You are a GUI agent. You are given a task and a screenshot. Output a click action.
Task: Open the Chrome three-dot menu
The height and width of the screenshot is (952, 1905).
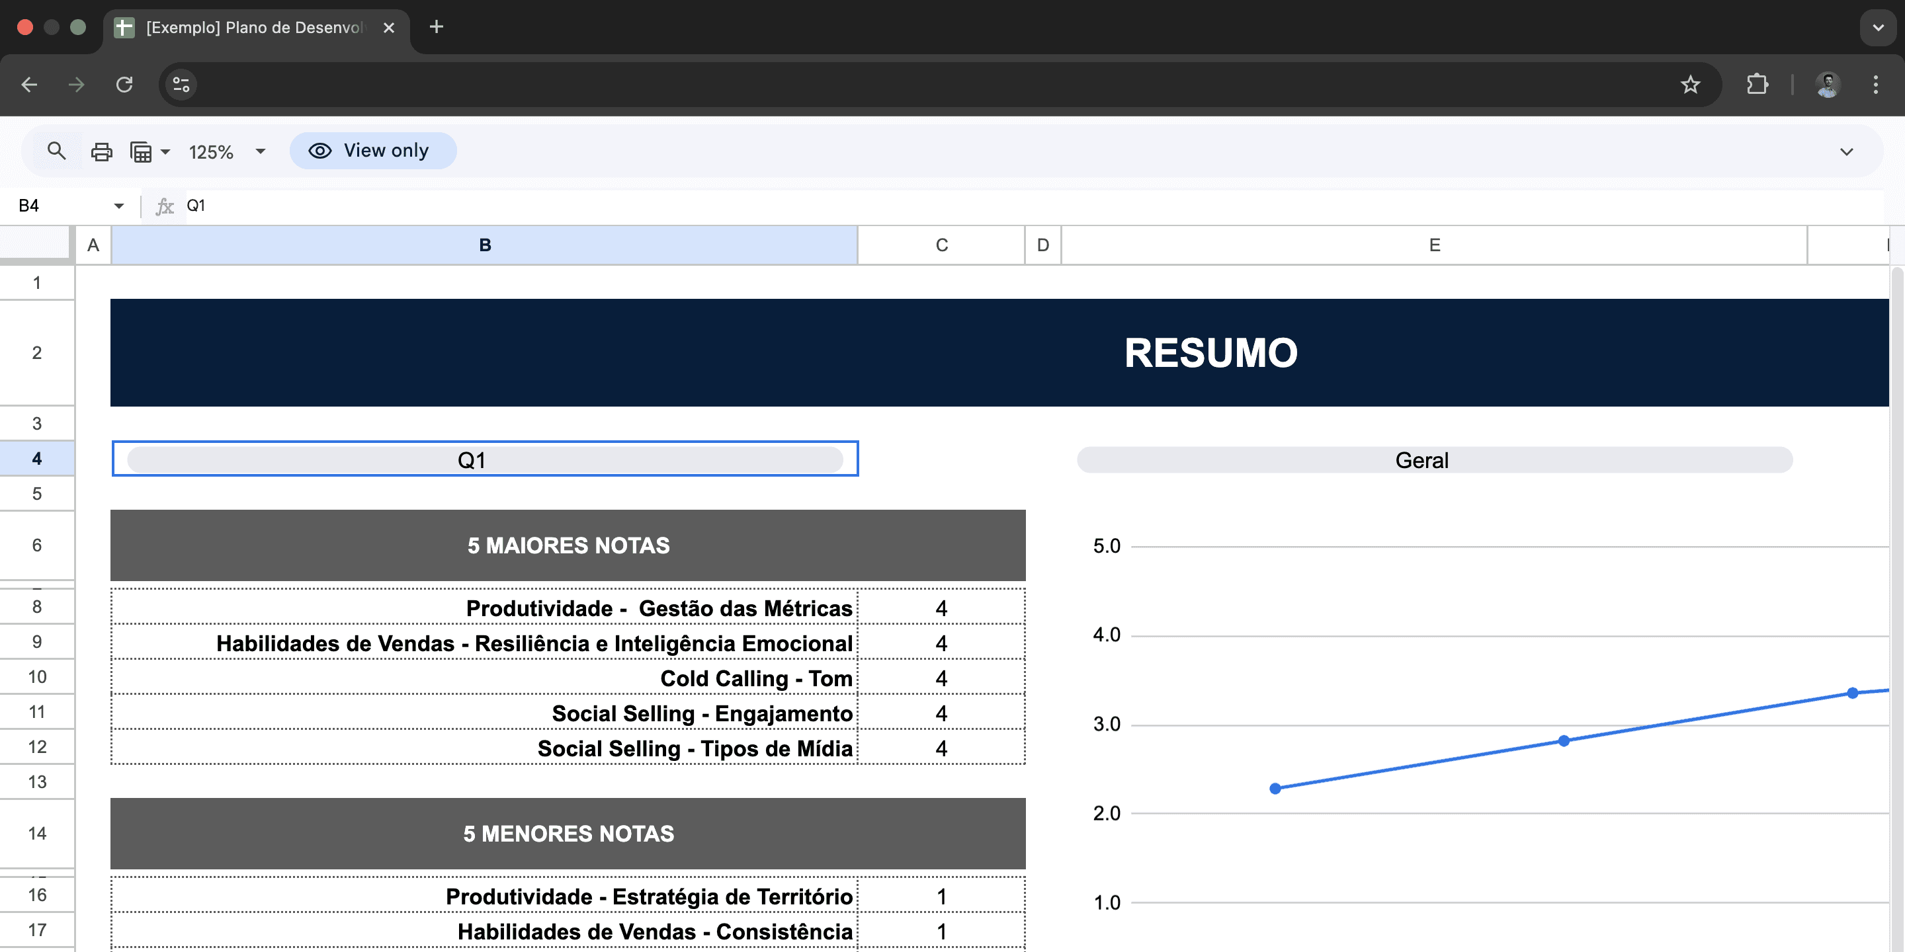(1875, 84)
